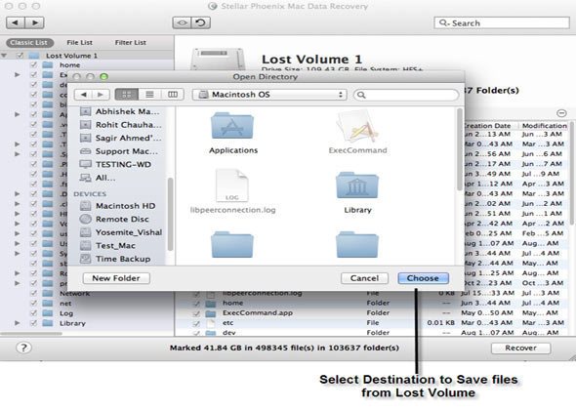Click the main window Search field
Image resolution: width=576 pixels, height=411 pixels.
point(502,22)
